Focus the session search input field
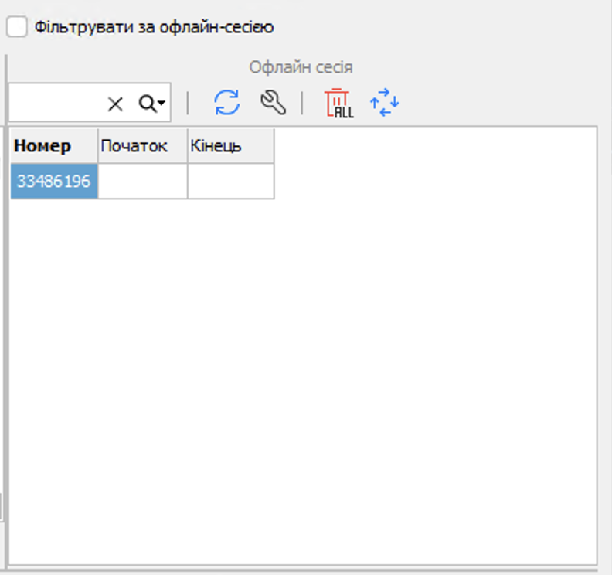 54,104
